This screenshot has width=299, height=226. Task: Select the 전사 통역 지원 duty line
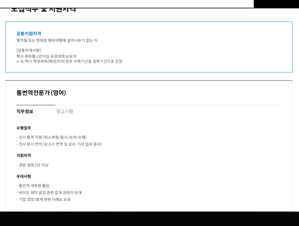52,137
